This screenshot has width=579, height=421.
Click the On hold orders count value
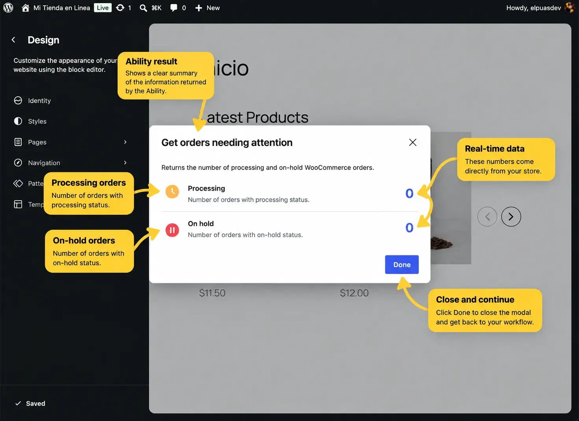coord(409,228)
